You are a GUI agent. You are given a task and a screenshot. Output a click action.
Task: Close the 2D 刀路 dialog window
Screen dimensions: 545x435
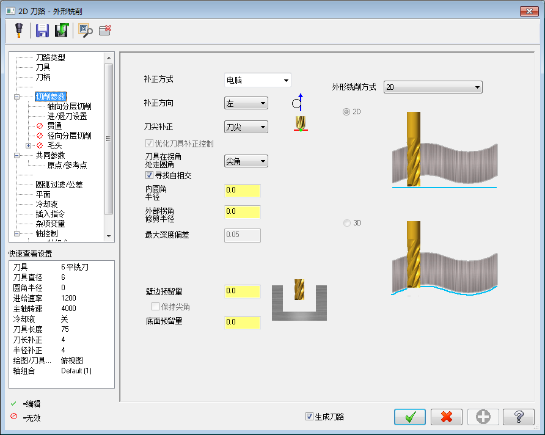click(529, 11)
